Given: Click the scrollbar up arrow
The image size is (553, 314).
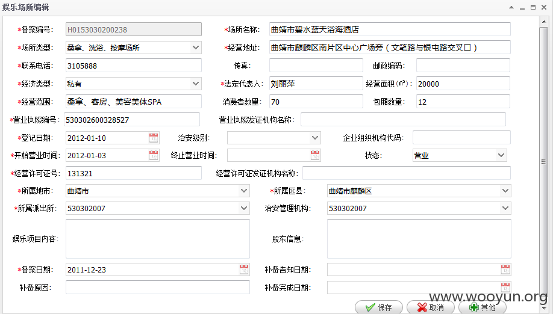Looking at the screenshot, I should [x=544, y=22].
